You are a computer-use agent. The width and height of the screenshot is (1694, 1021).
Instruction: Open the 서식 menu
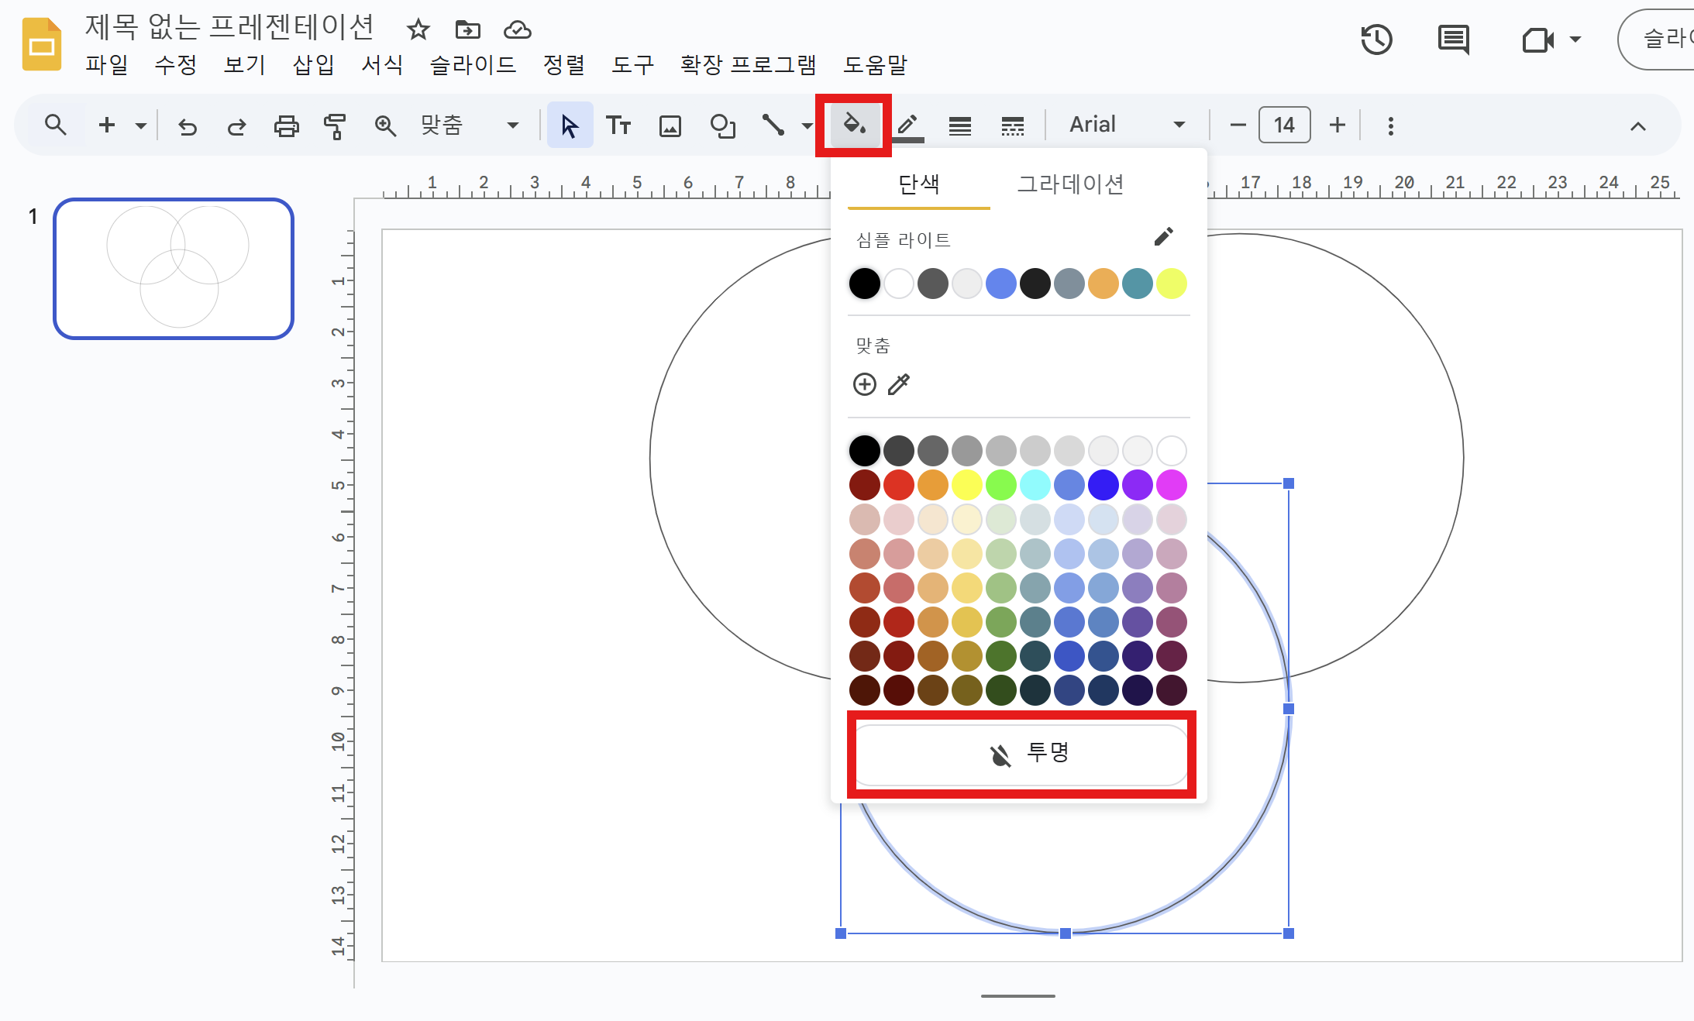(383, 64)
